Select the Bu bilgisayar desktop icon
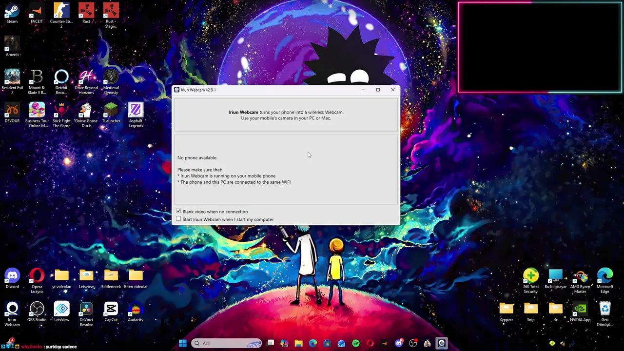The image size is (624, 351). pyautogui.click(x=555, y=279)
